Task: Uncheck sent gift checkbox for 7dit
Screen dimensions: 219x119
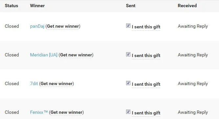Action: point(128,83)
